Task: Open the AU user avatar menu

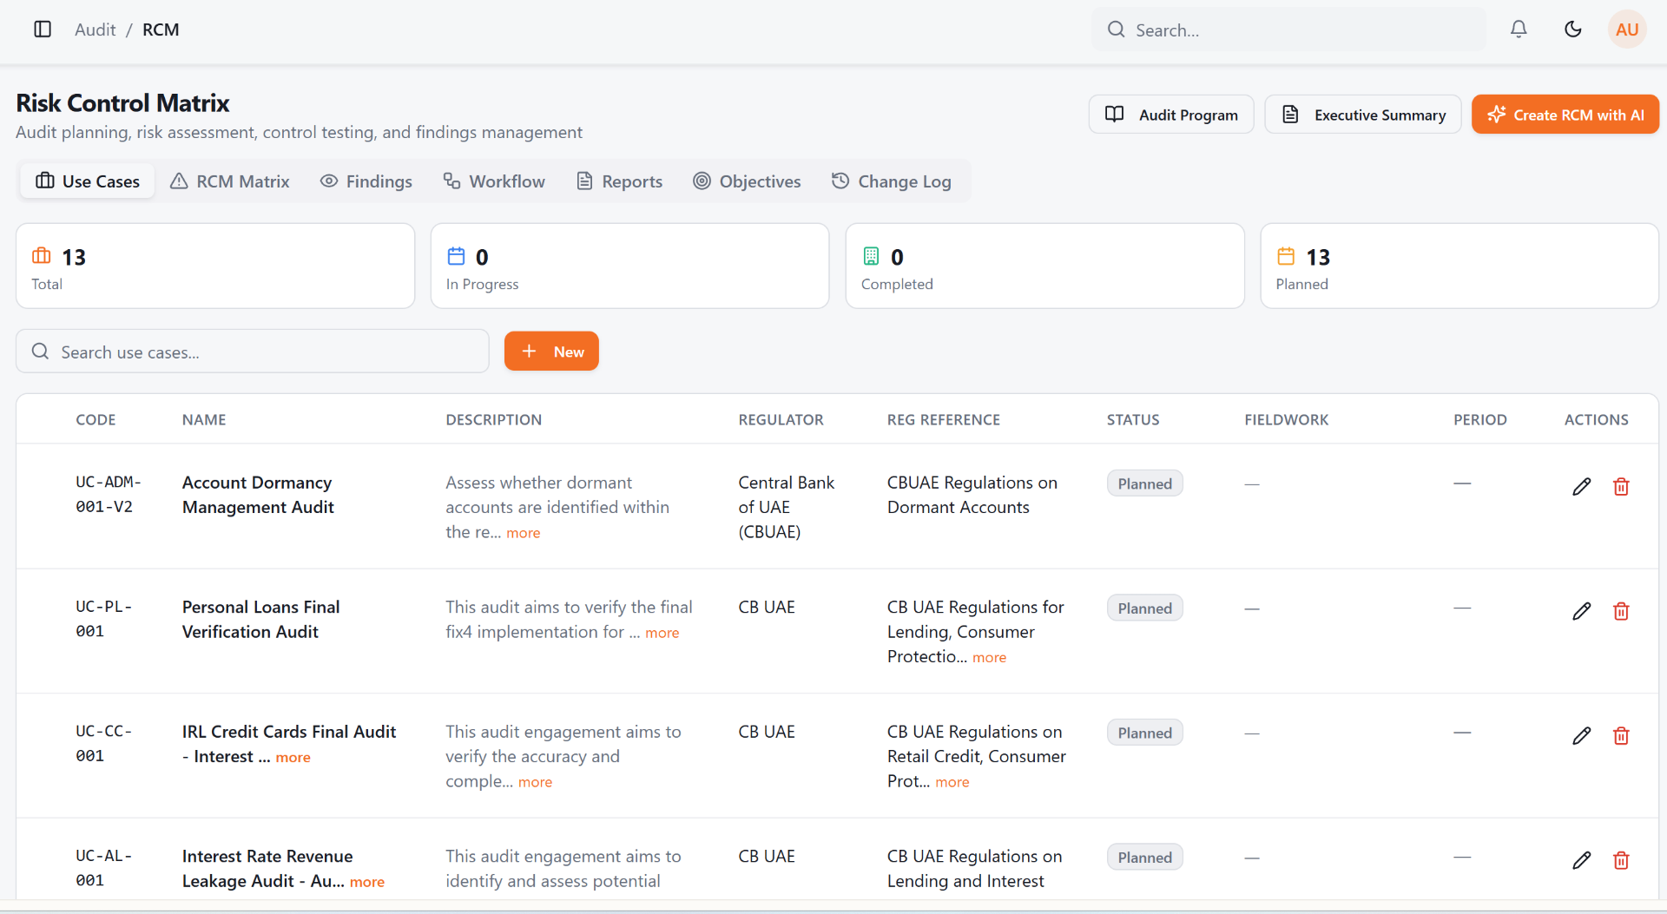Action: coord(1627,30)
